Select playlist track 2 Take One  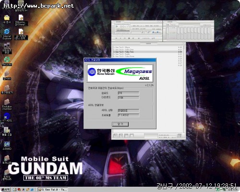[147, 49]
